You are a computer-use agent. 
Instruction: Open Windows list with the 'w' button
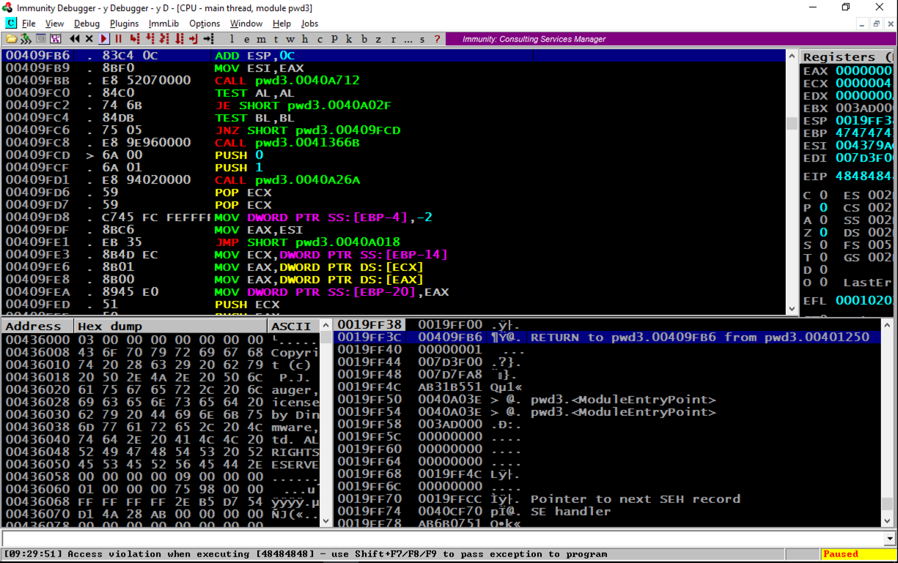pyautogui.click(x=291, y=39)
